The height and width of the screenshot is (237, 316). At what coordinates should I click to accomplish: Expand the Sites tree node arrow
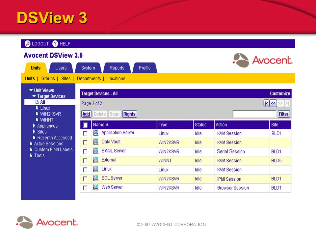point(34,132)
